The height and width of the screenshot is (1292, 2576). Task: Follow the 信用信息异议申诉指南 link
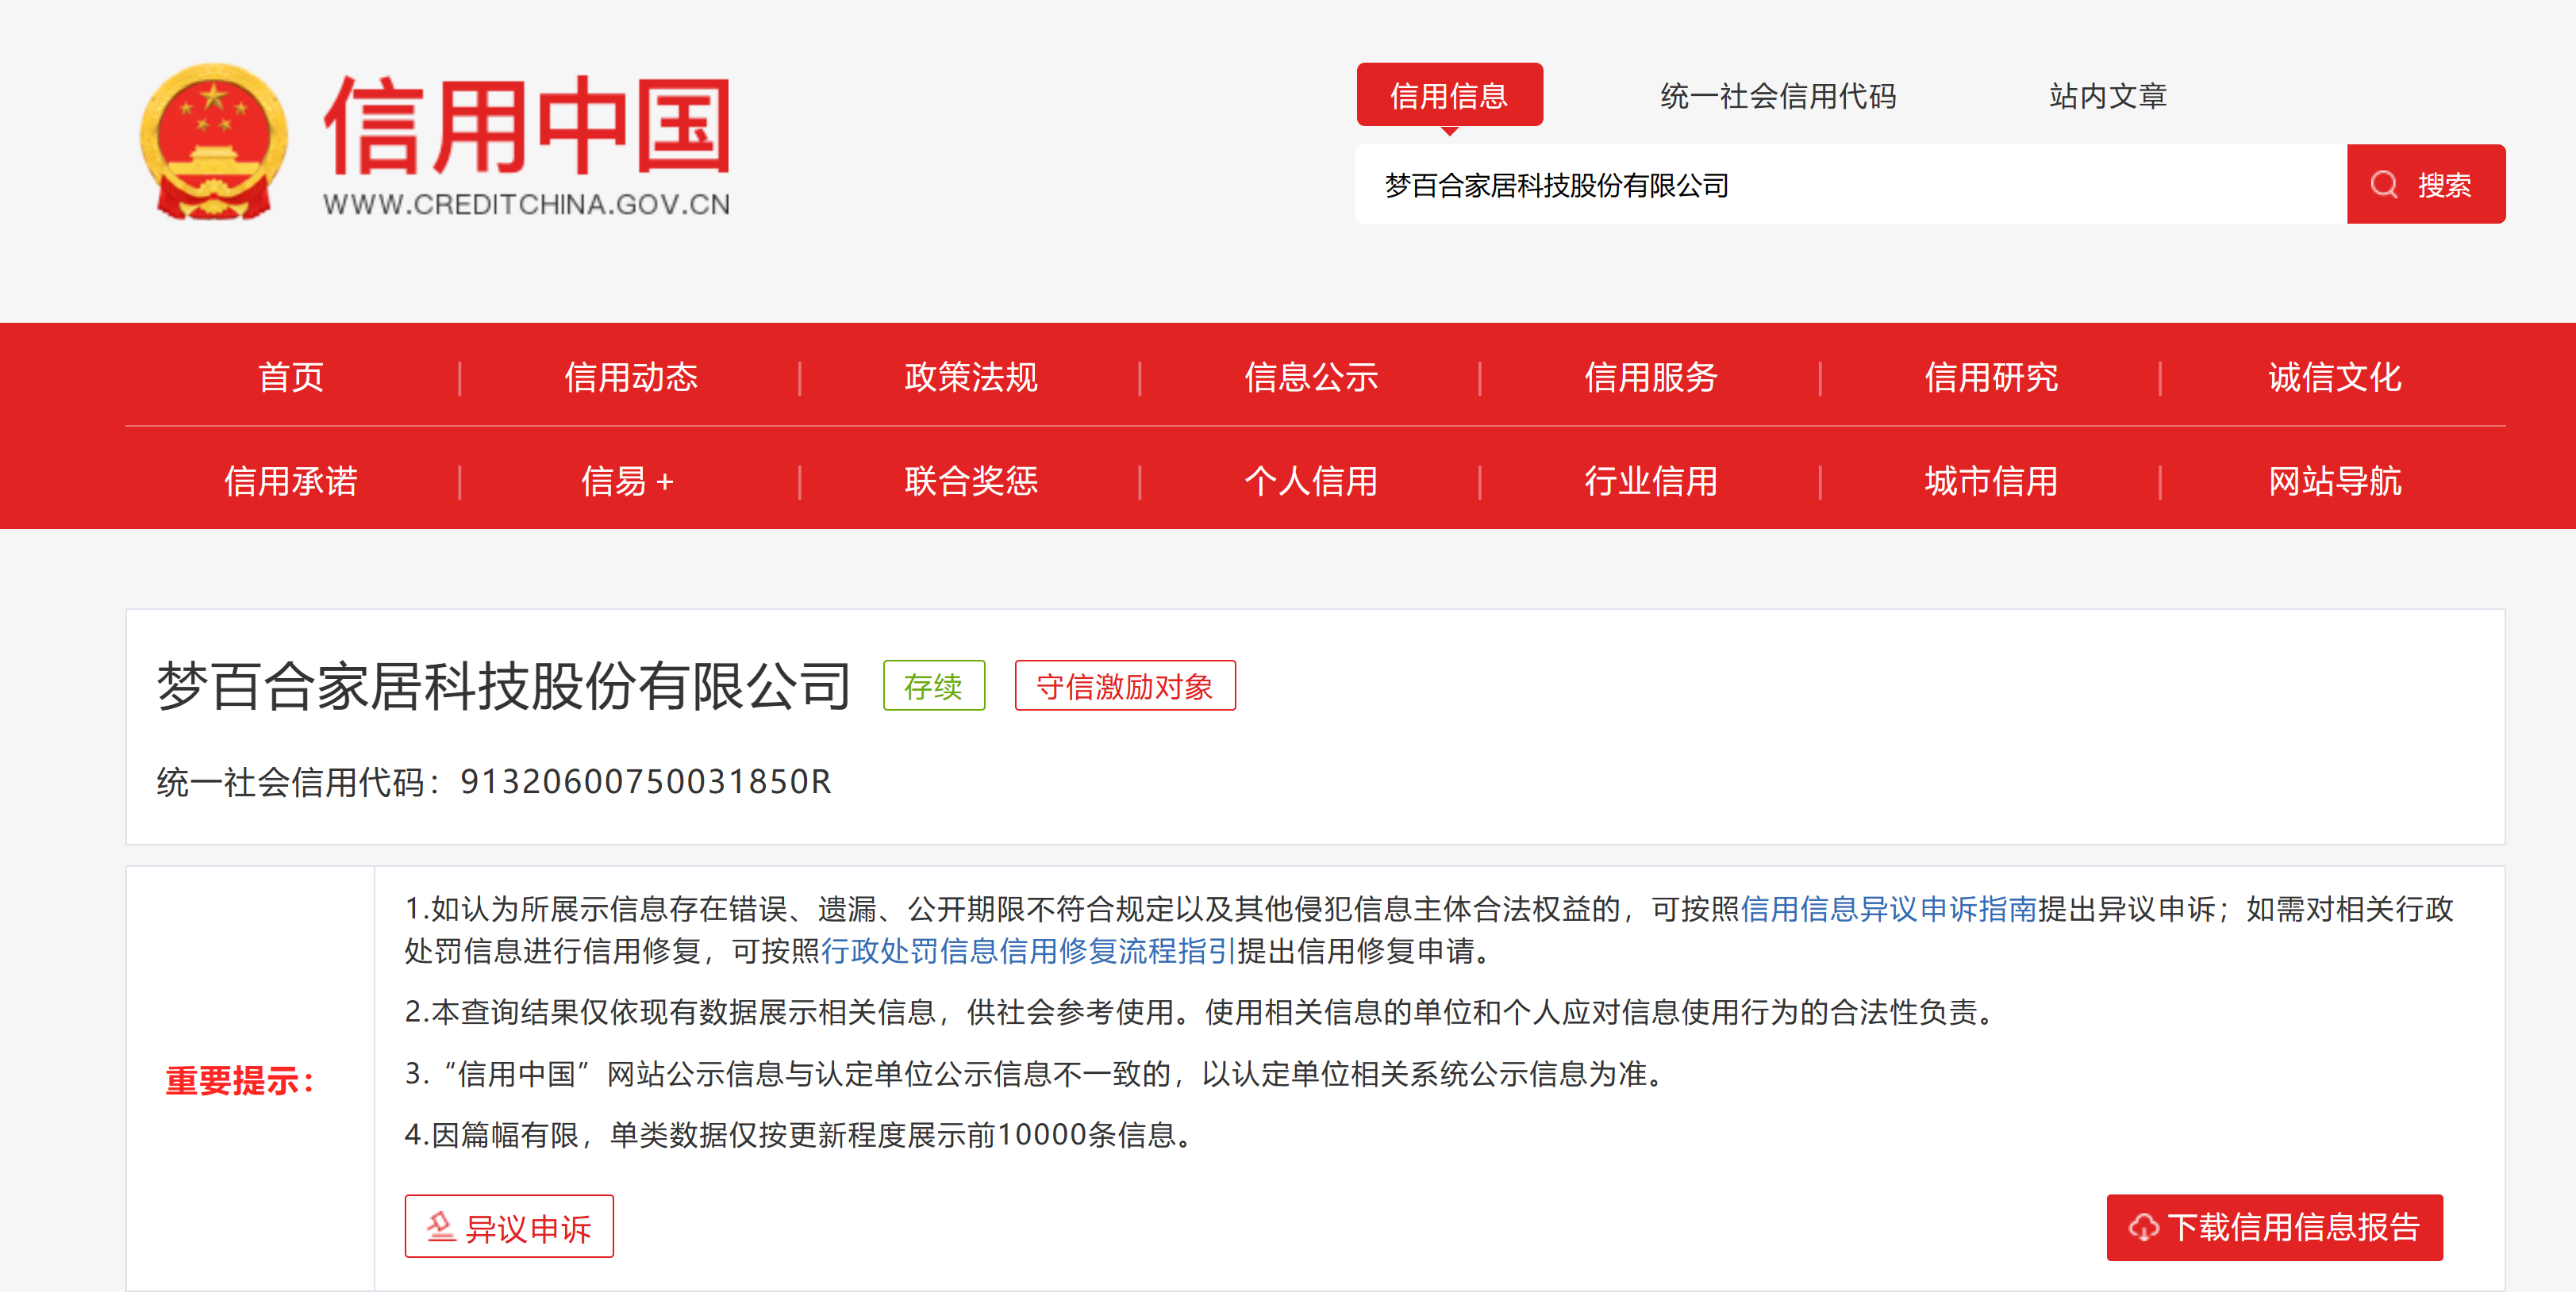[1889, 909]
